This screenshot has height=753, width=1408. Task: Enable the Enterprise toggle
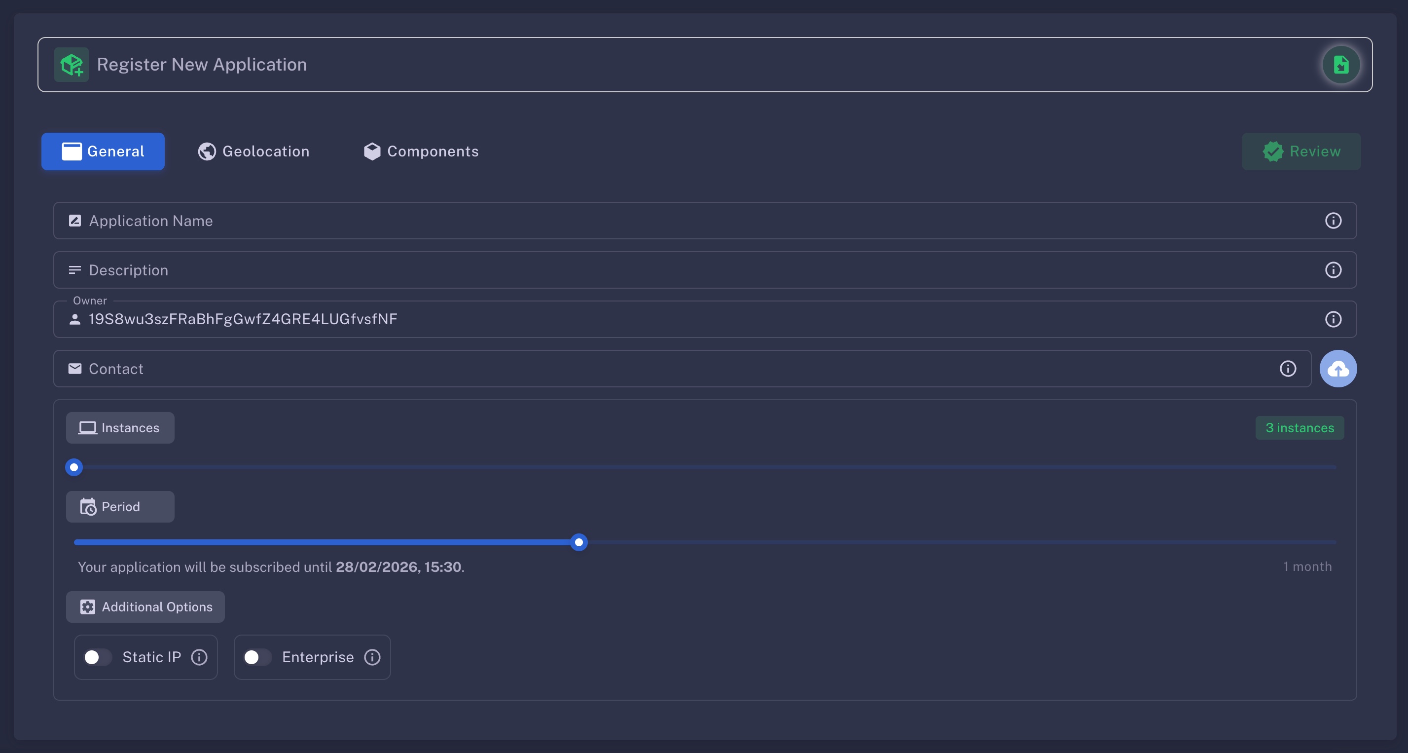click(257, 657)
